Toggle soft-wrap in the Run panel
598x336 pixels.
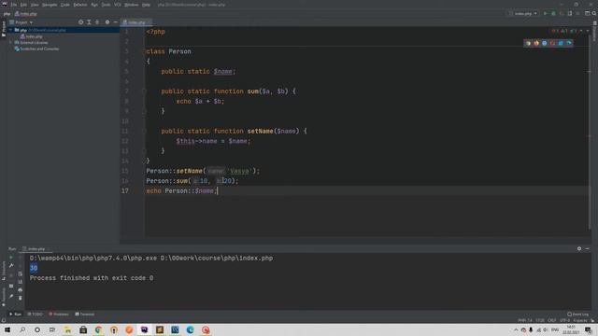(21, 273)
